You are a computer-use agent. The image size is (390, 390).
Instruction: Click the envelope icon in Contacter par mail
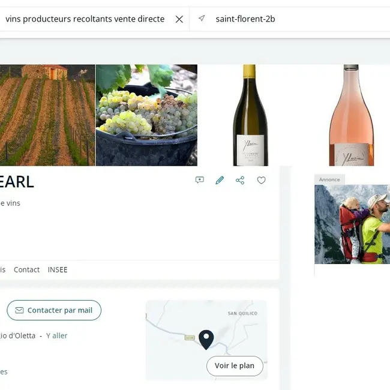click(19, 310)
